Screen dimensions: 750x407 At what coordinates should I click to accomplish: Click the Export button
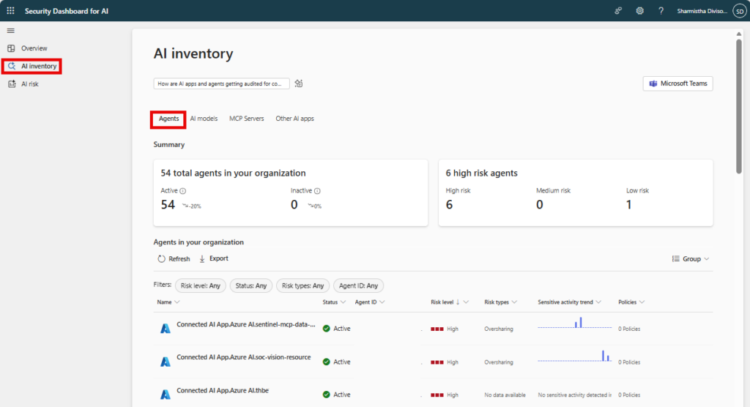pyautogui.click(x=213, y=258)
